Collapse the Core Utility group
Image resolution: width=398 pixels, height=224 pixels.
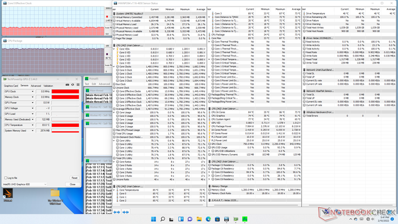click(x=114, y=141)
